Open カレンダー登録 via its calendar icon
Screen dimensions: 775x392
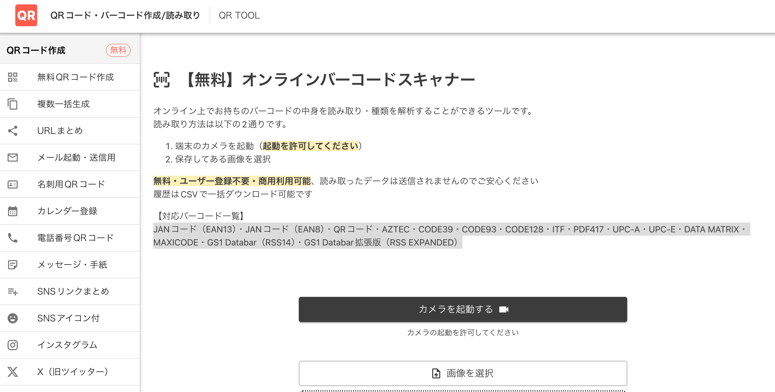pyautogui.click(x=13, y=211)
